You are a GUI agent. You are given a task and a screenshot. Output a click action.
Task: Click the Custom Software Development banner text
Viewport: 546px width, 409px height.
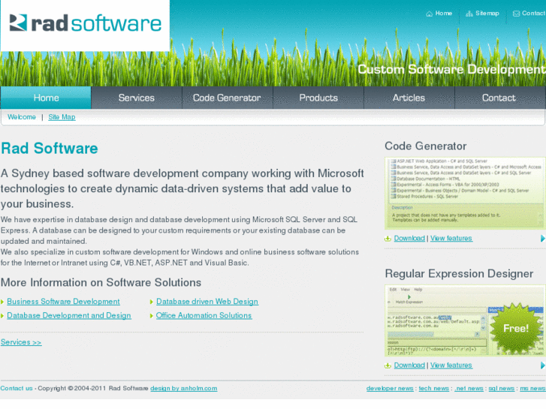(x=451, y=69)
